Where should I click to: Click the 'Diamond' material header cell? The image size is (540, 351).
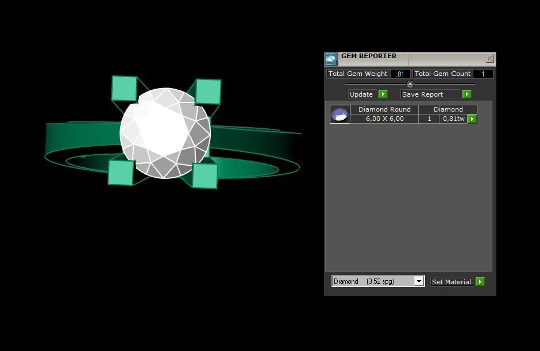(x=448, y=109)
